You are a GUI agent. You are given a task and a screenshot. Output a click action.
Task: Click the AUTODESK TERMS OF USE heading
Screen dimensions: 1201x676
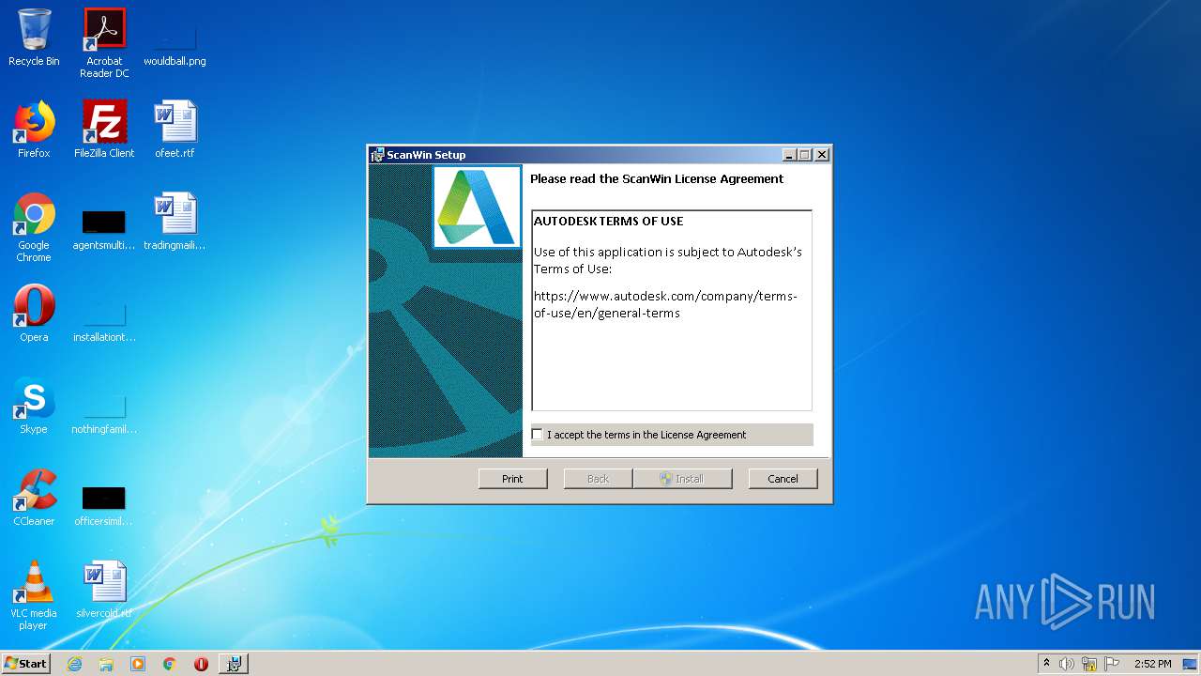pyautogui.click(x=608, y=222)
